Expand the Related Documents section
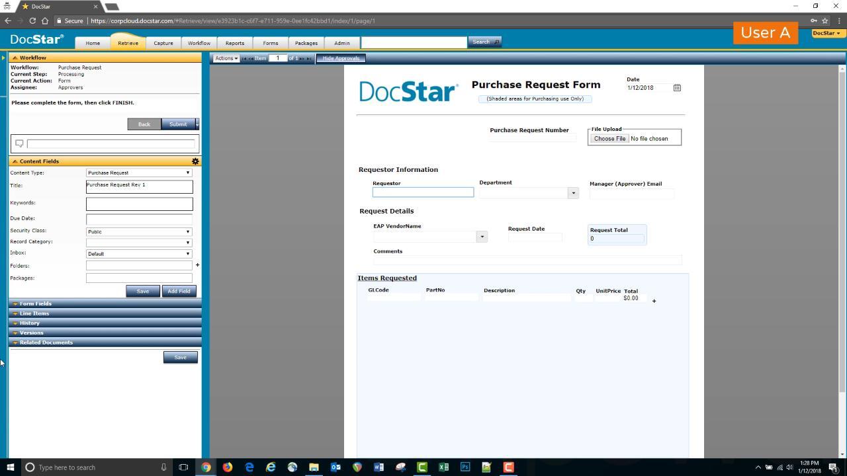Viewport: 847px width, 476px height. (46, 342)
